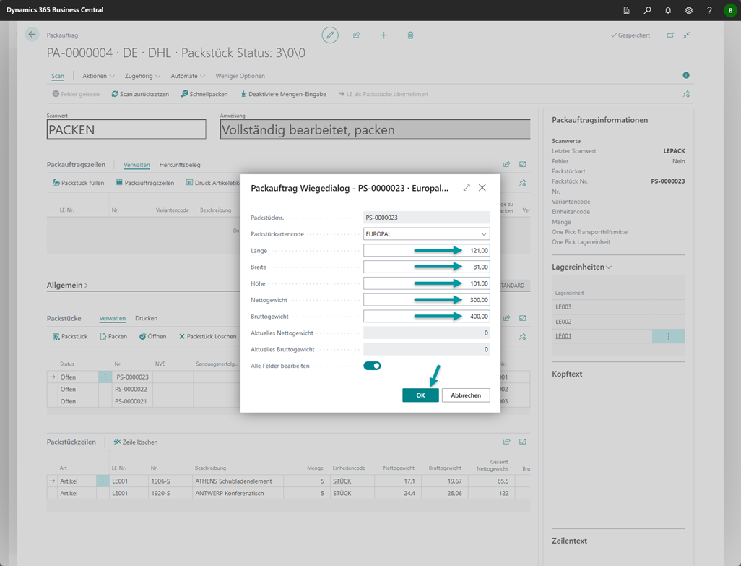Click the Länge input field
Image resolution: width=741 pixels, height=566 pixels.
pyautogui.click(x=426, y=251)
